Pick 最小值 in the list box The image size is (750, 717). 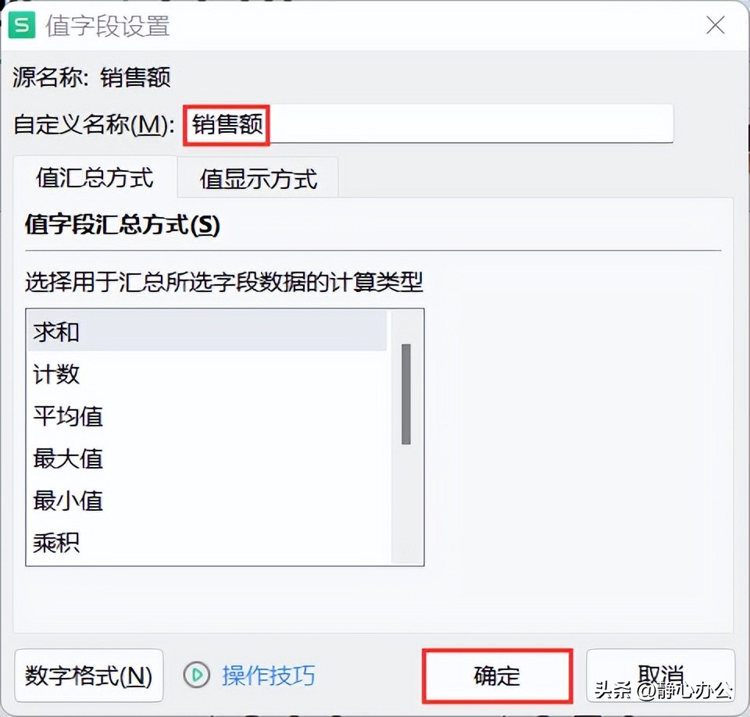[207, 501]
